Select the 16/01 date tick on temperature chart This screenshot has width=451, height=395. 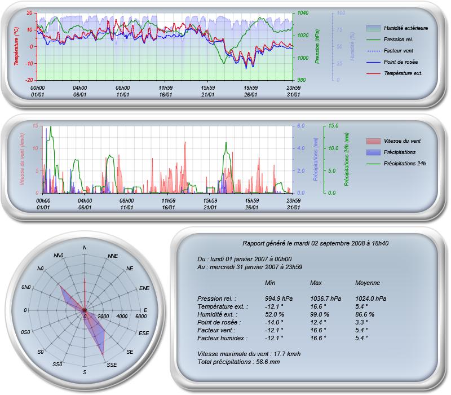[165, 95]
